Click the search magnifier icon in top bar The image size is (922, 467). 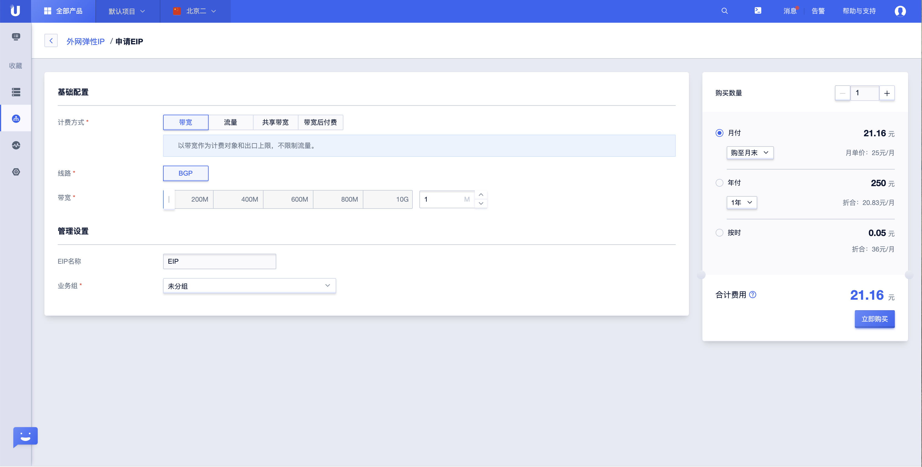coord(725,11)
